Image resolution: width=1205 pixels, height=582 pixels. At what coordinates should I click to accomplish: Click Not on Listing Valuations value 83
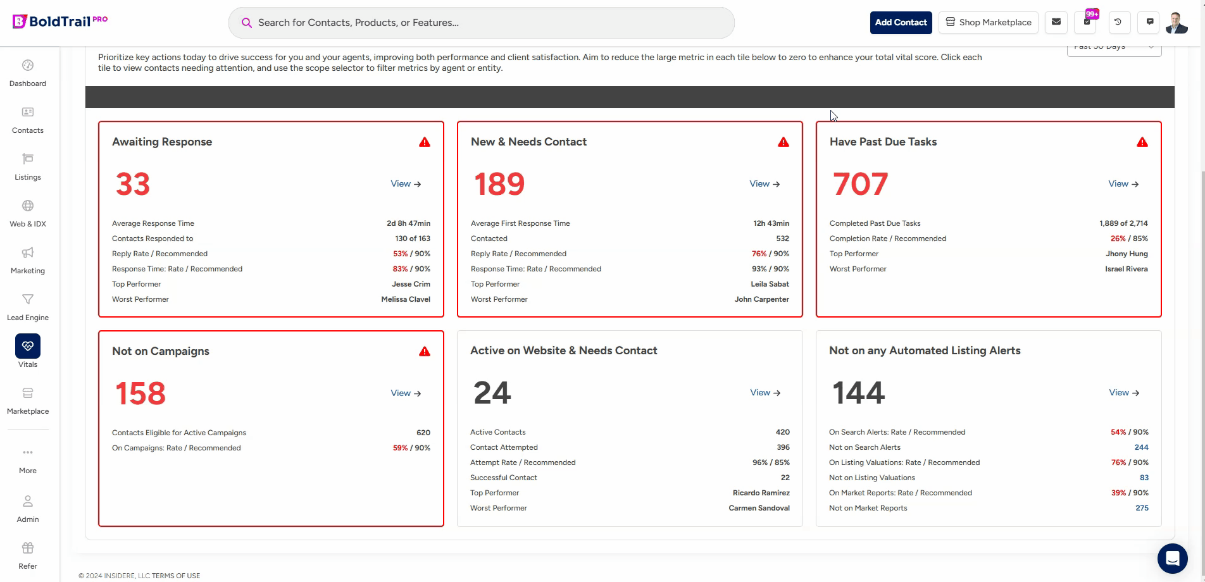click(1144, 478)
